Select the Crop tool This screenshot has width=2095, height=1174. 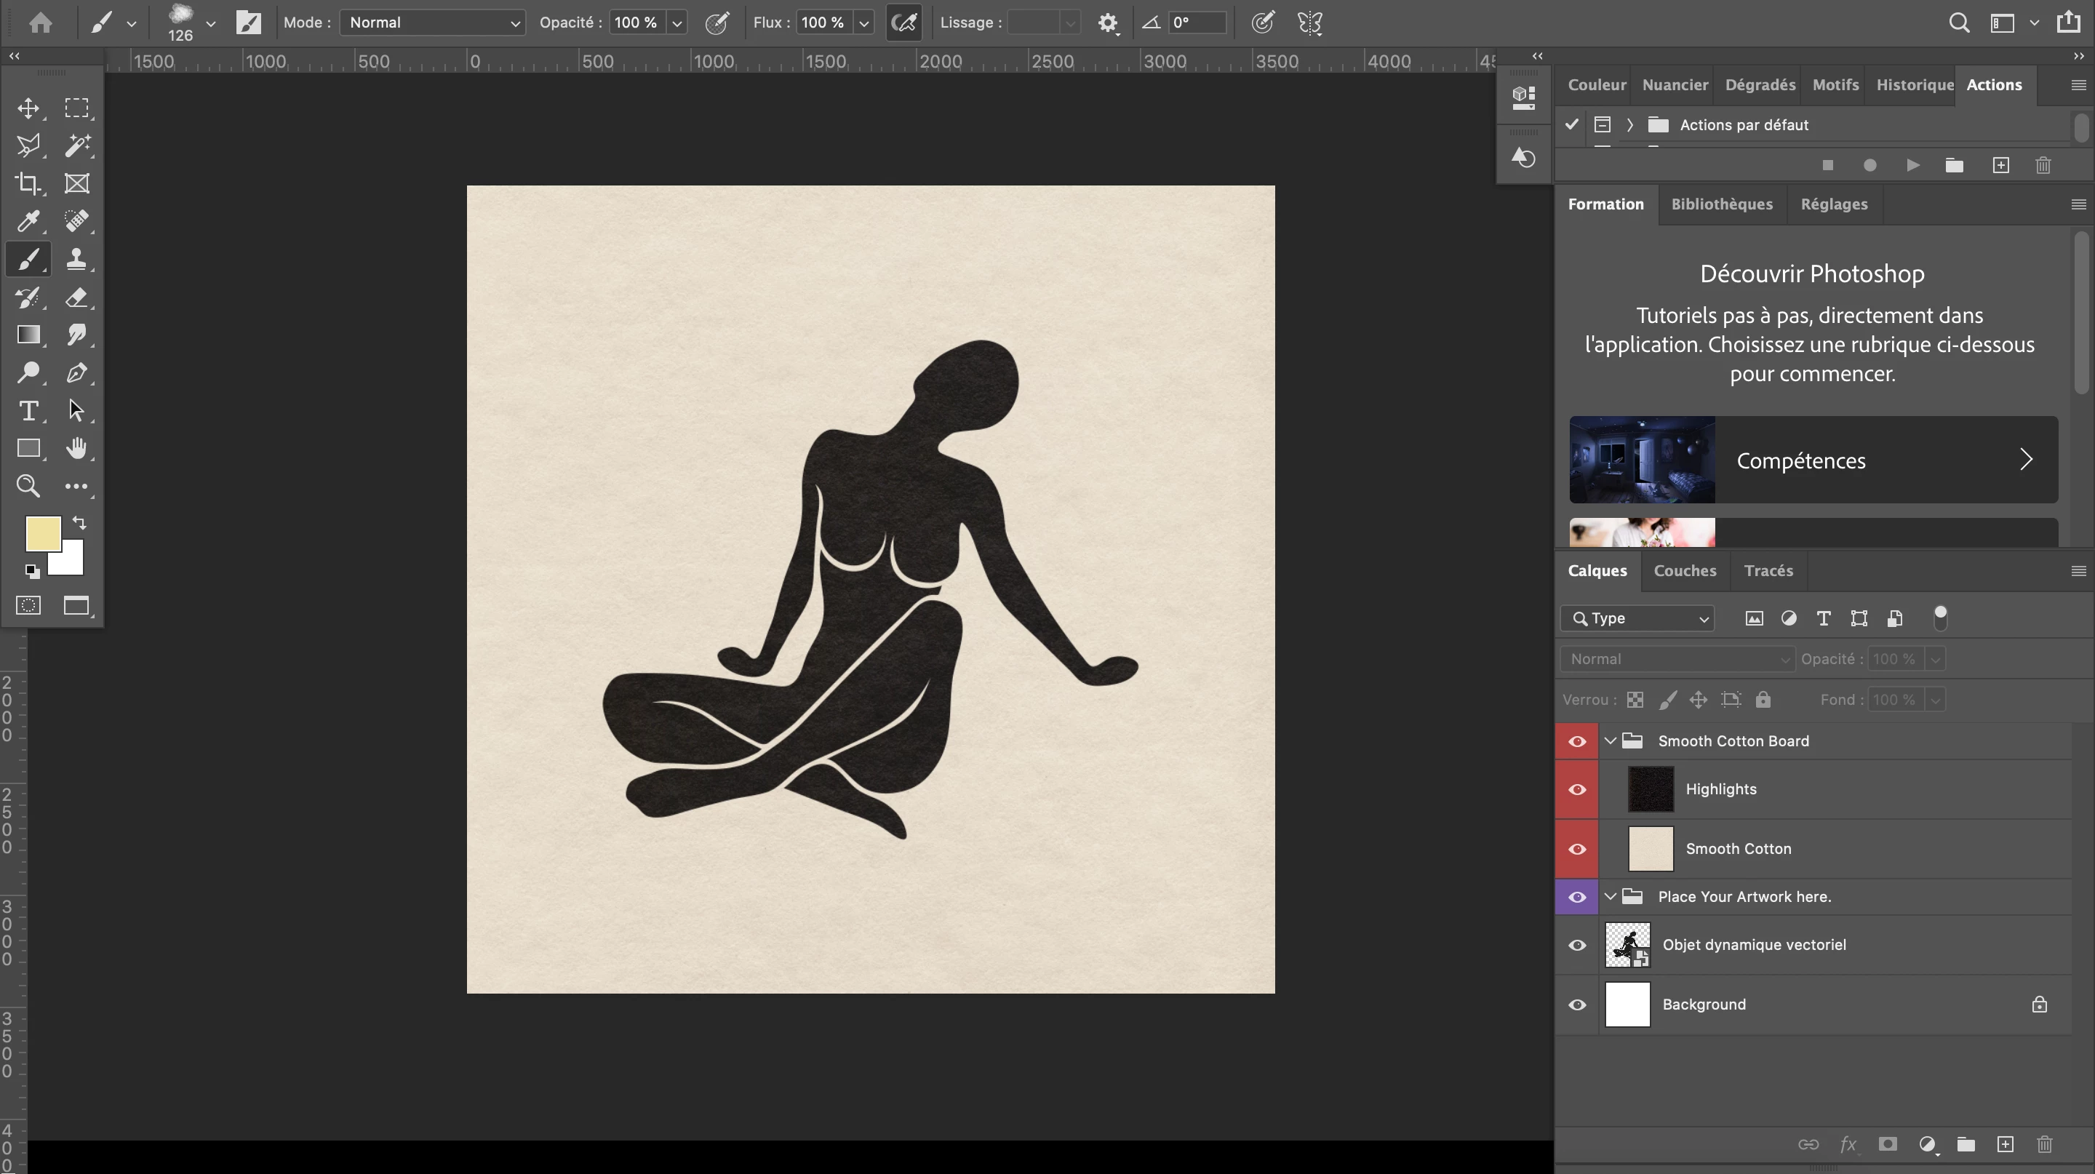coord(28,184)
